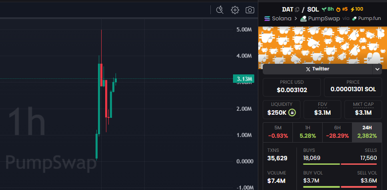The image size is (387, 190).
Task: Click the orange flame trending icon
Action: click(338, 9)
